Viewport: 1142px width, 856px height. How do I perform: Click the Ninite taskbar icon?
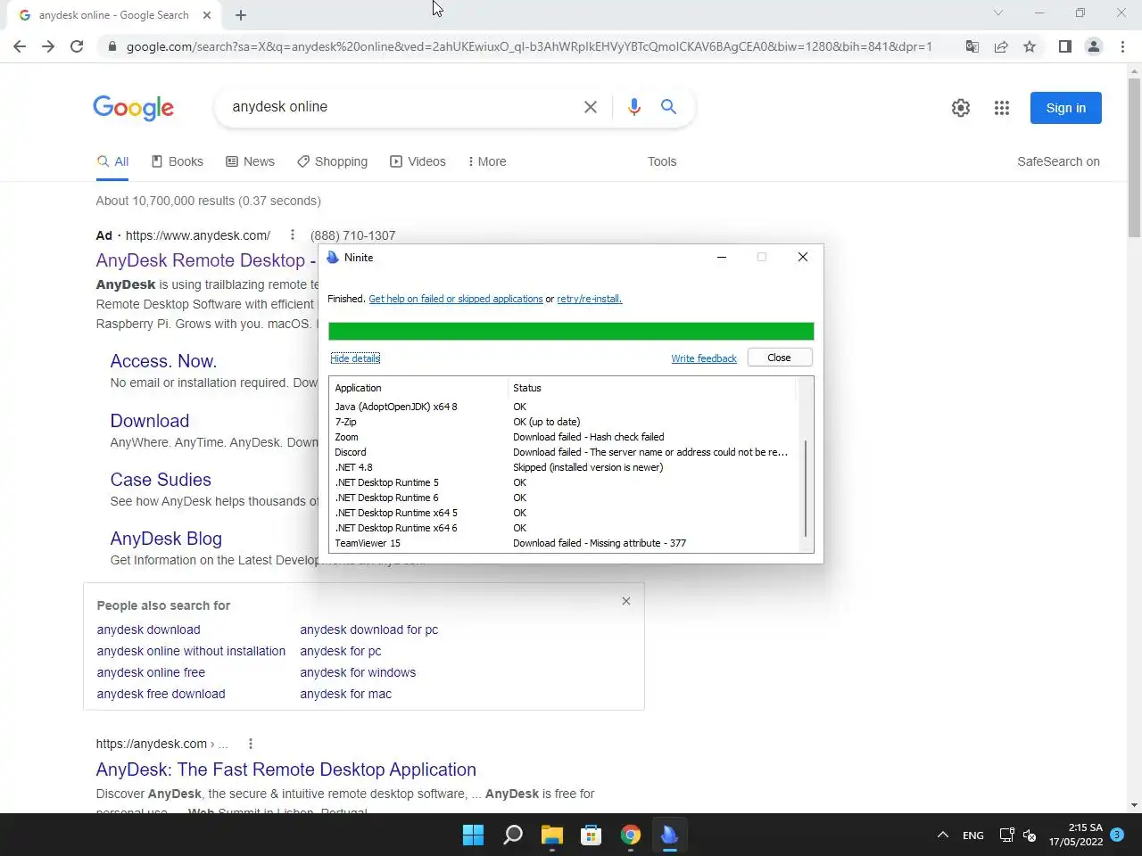[x=670, y=835]
